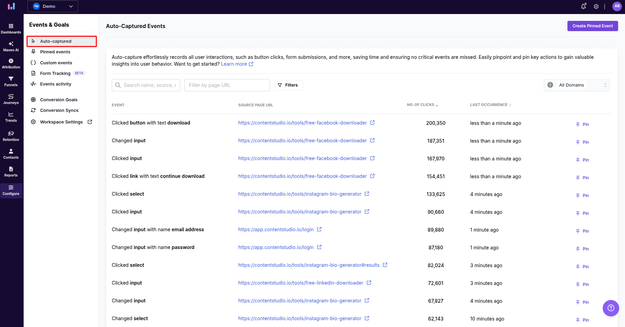This screenshot has height=327, width=625.
Task: Click the Create Pinned Event button
Action: (592, 26)
